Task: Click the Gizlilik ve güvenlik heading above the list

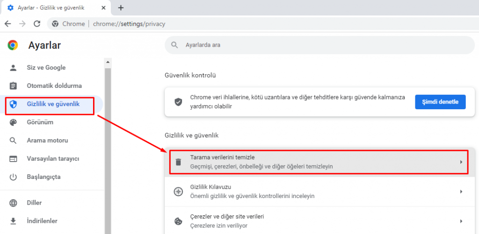Action: (x=191, y=135)
